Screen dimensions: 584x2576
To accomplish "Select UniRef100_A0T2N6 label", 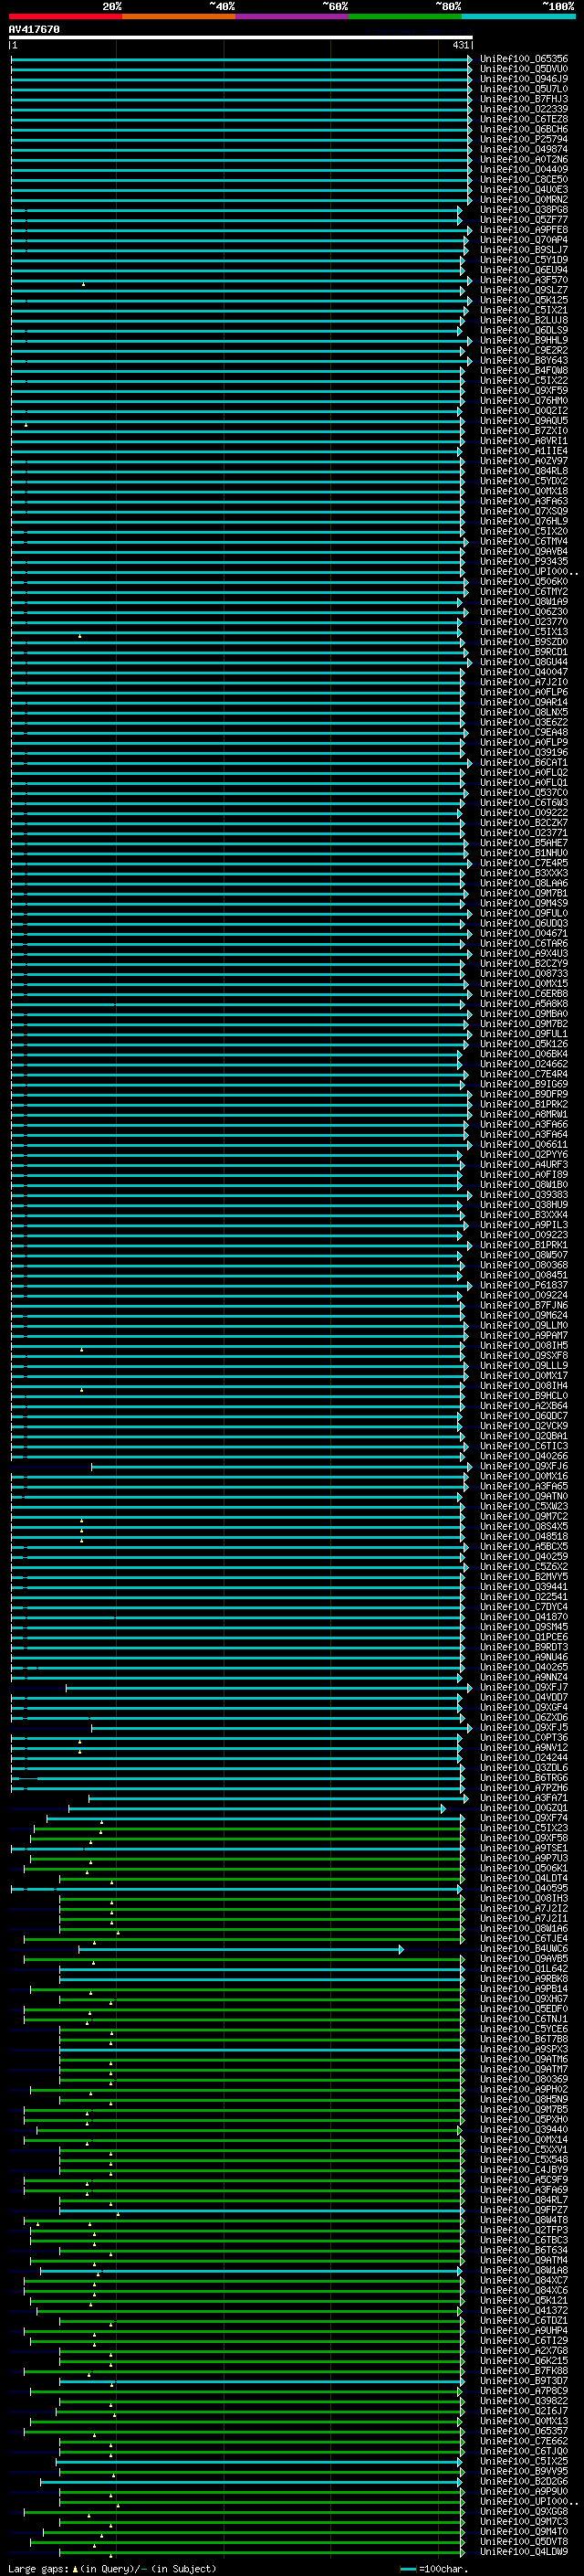I will pyautogui.click(x=524, y=159).
